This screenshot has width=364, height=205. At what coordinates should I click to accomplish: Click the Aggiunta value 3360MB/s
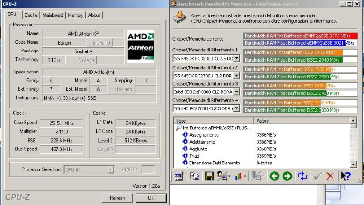coord(266,149)
